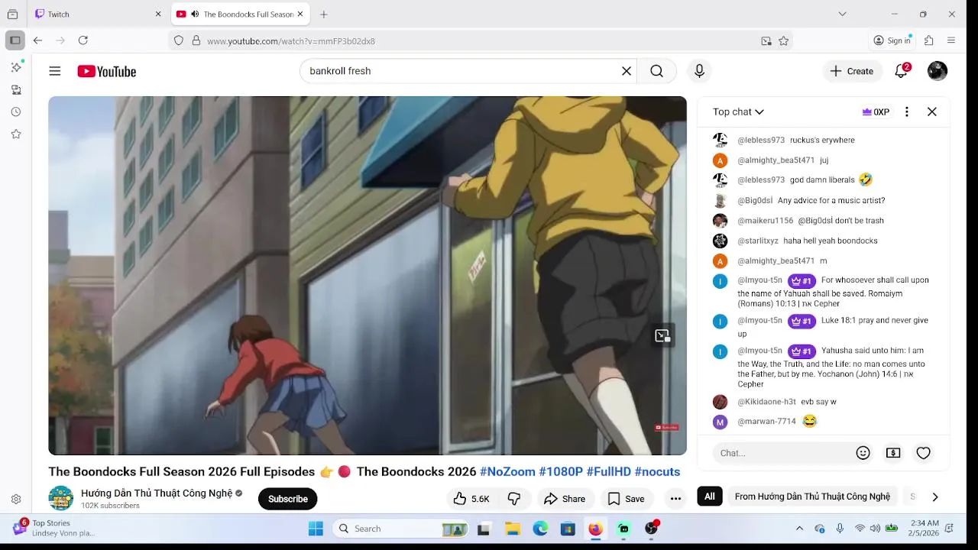Go back to previous page

pos(37,40)
